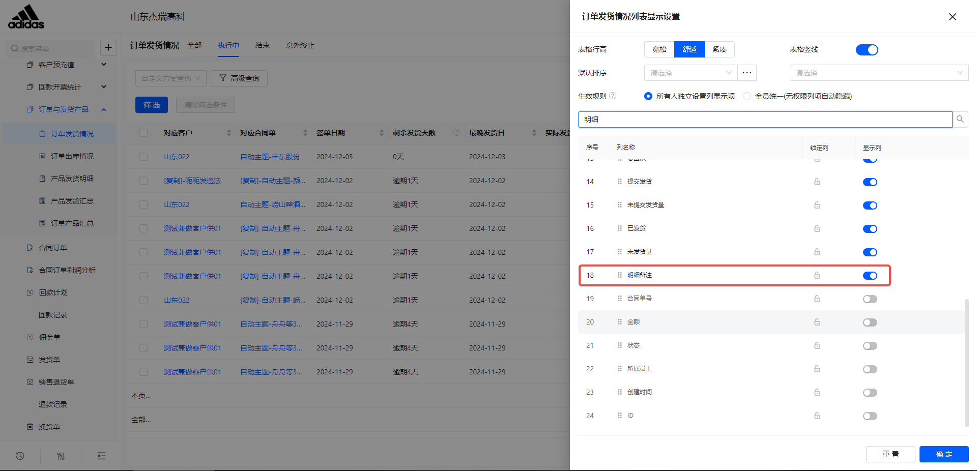Enable display of 金额 column
This screenshot has height=471, width=977.
870,322
